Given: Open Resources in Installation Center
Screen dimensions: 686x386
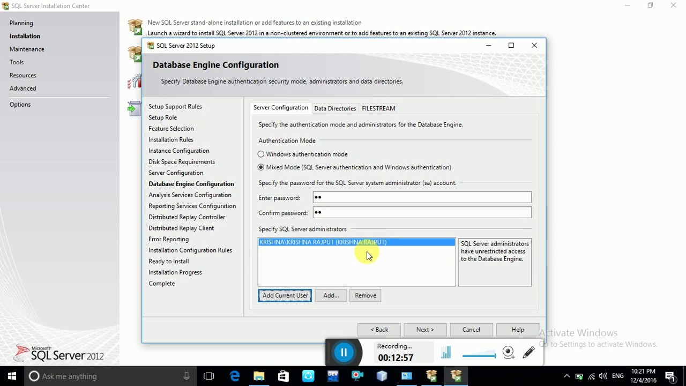Looking at the screenshot, I should pos(23,76).
